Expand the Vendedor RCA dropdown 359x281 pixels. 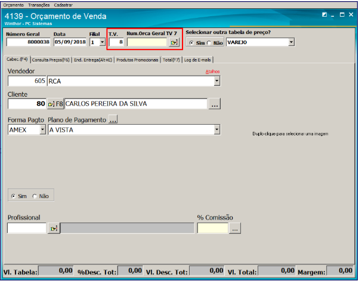(216, 81)
